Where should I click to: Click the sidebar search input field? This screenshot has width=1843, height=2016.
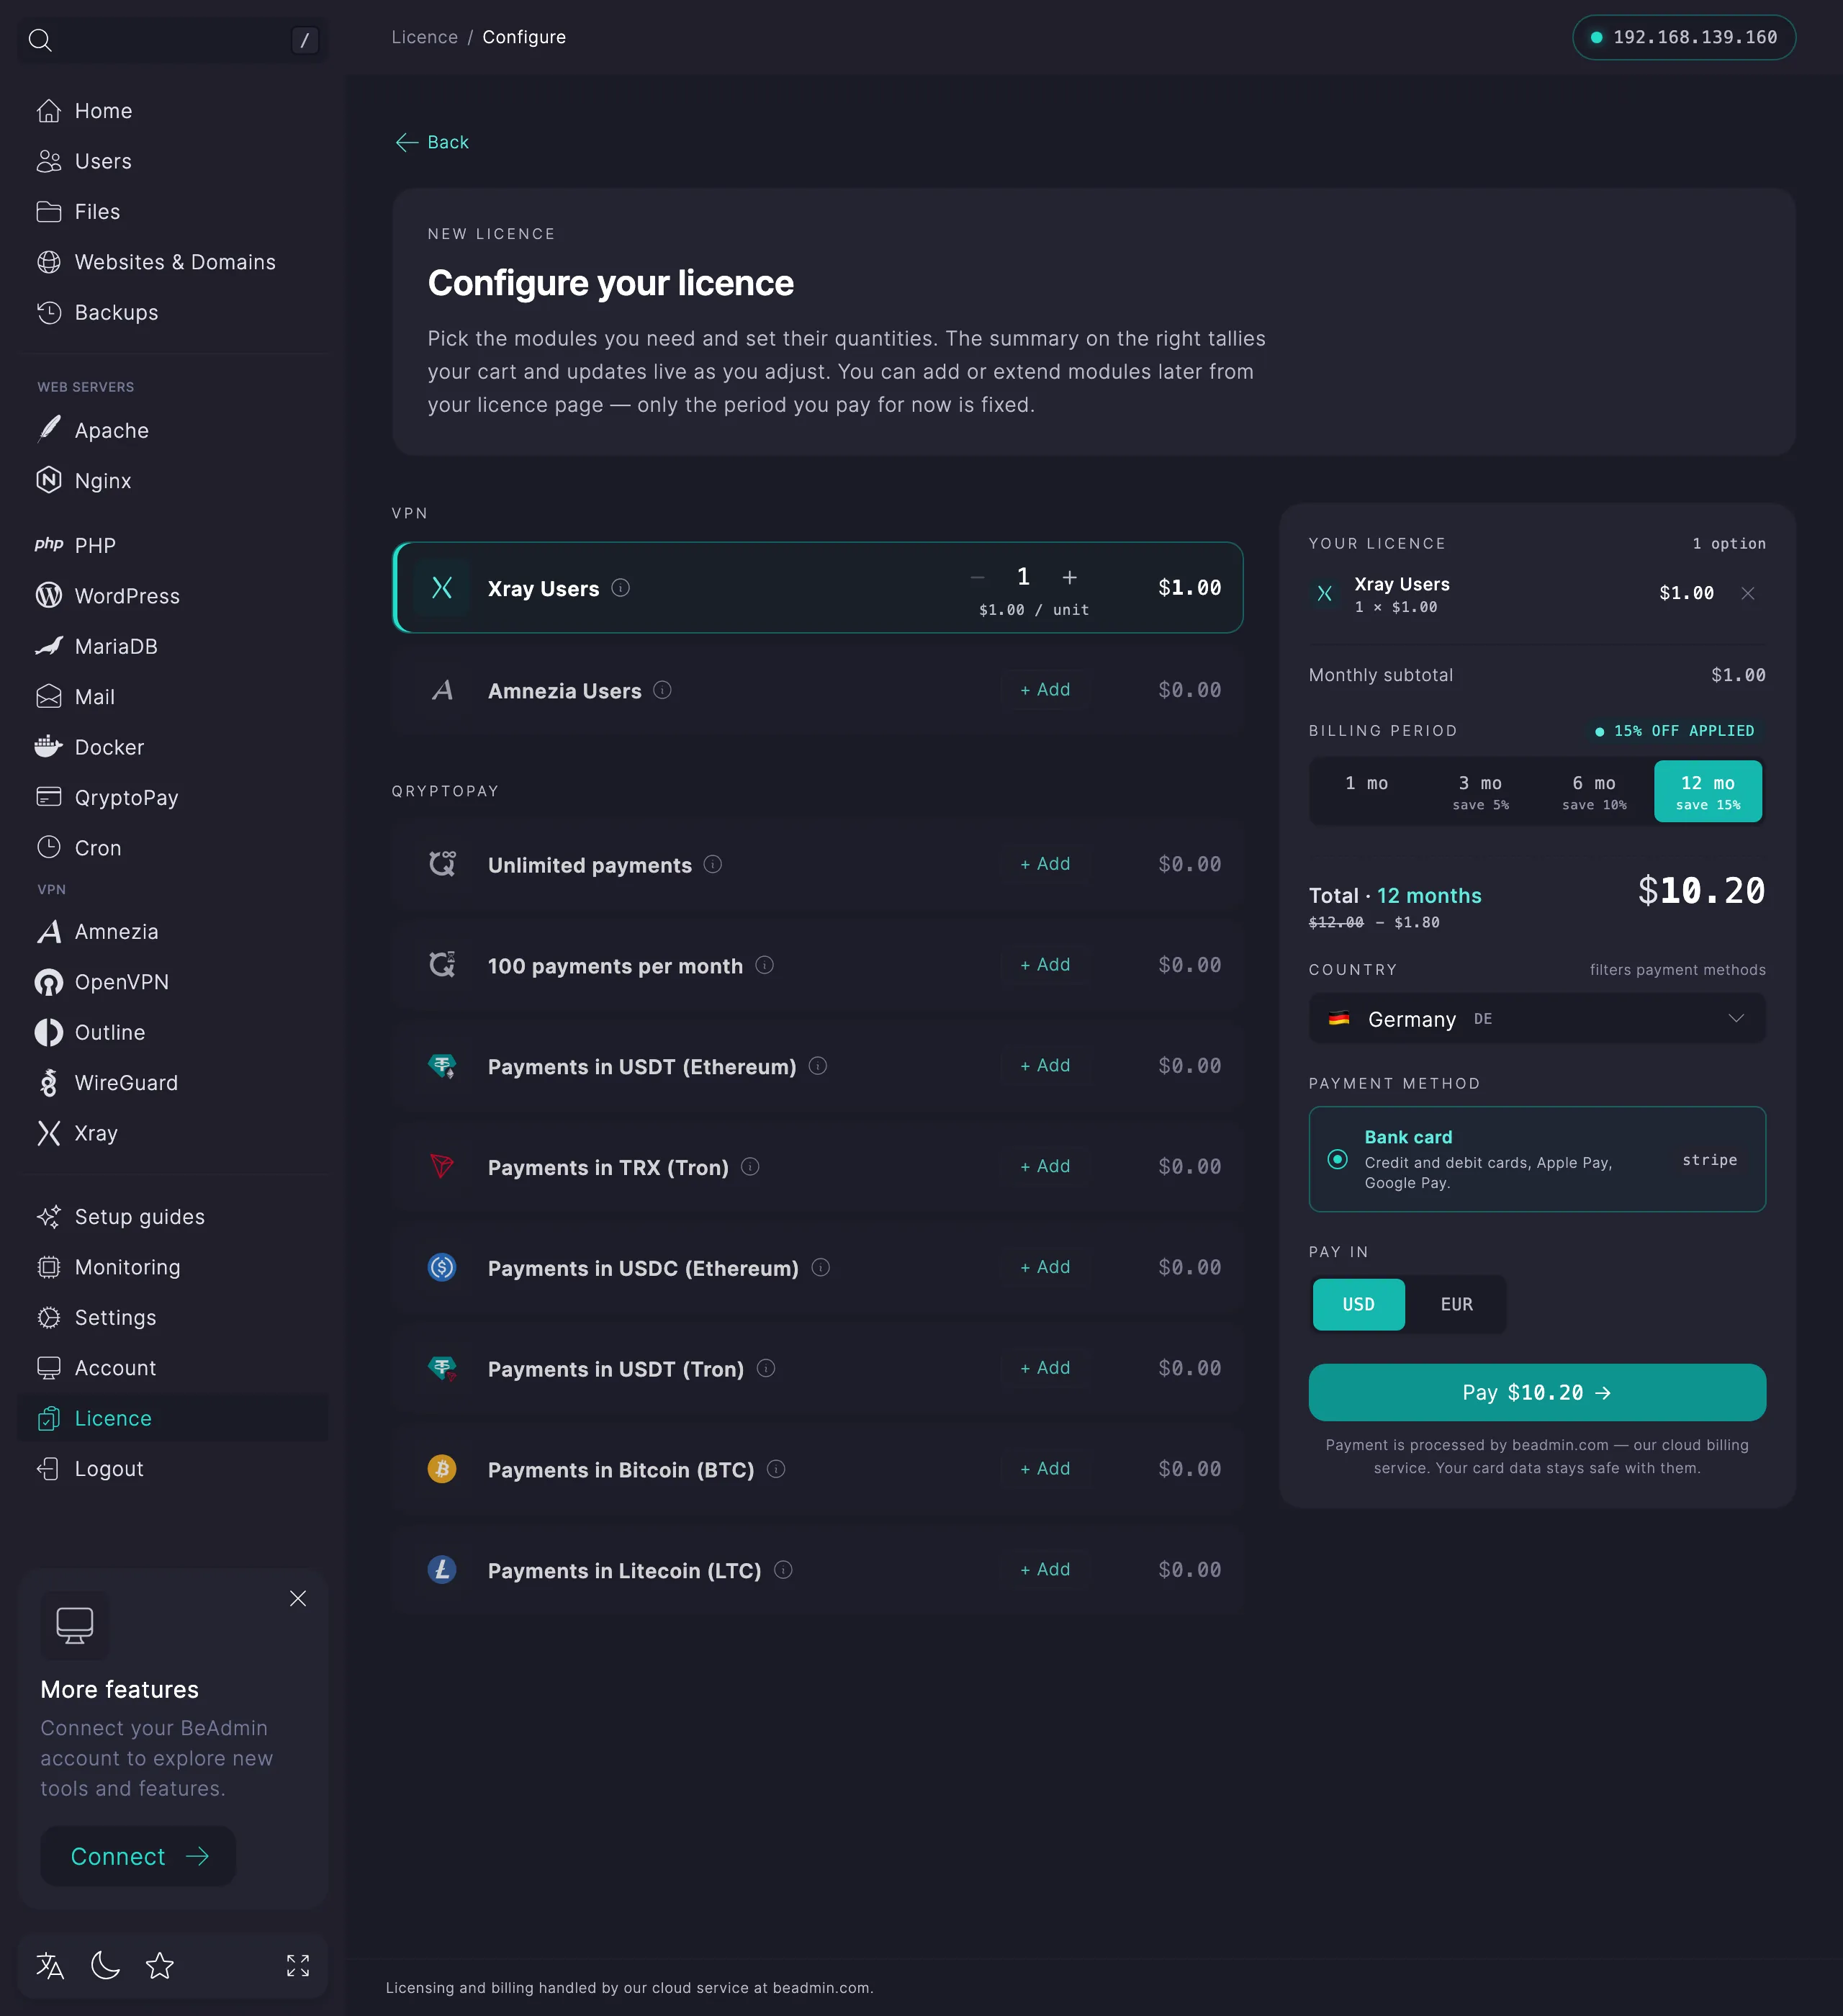point(173,40)
